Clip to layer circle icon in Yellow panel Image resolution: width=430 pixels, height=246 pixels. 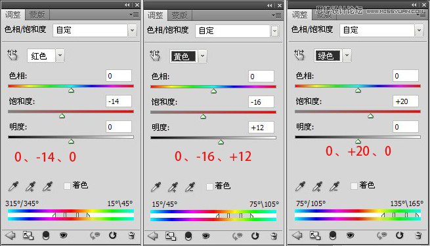(x=188, y=236)
